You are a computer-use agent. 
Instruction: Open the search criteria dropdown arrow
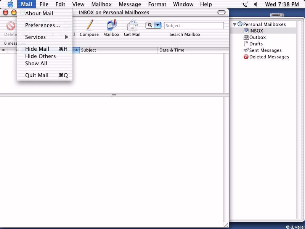point(158,25)
